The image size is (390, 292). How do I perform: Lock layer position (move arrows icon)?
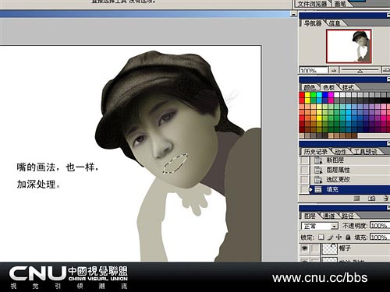[339, 237]
